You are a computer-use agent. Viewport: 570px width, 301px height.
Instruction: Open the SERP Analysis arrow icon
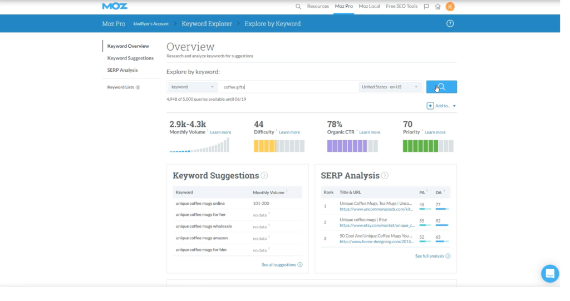(385, 176)
